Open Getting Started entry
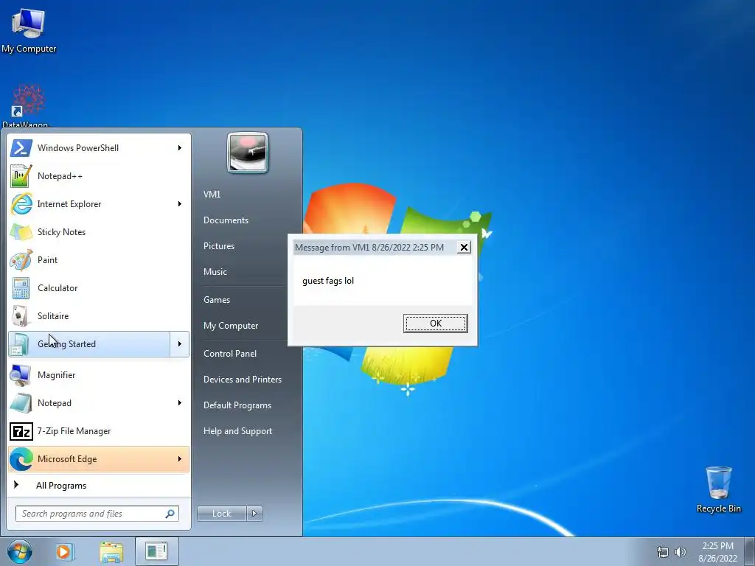The height and width of the screenshot is (566, 755). [89, 344]
